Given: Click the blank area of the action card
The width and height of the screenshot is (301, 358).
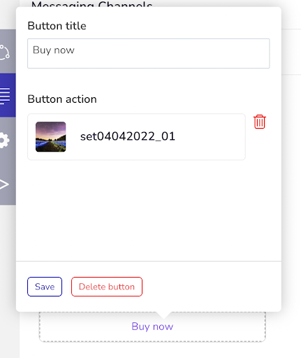Looking at the screenshot, I should pos(210,137).
